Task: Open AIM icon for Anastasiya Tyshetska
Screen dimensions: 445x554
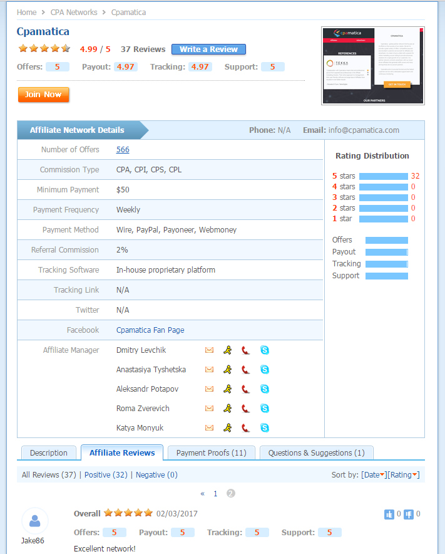Action: click(x=228, y=370)
